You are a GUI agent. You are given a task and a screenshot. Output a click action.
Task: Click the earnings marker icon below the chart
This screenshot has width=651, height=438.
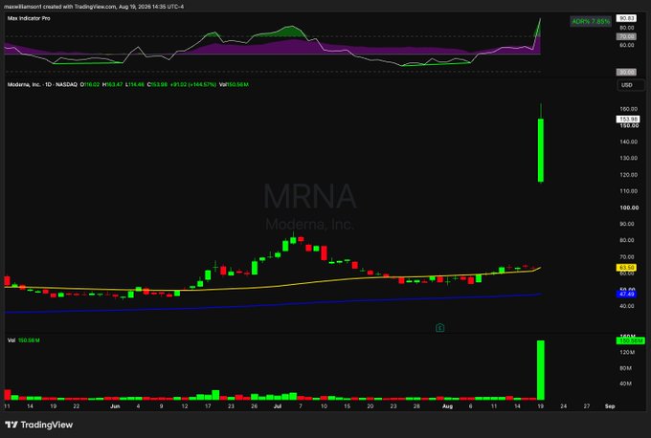[x=440, y=328]
